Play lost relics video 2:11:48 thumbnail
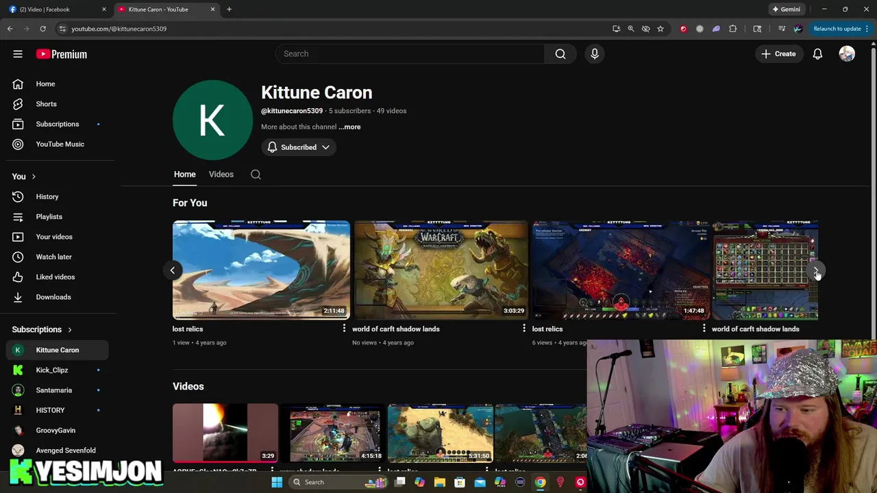The image size is (877, 493). pyautogui.click(x=261, y=270)
